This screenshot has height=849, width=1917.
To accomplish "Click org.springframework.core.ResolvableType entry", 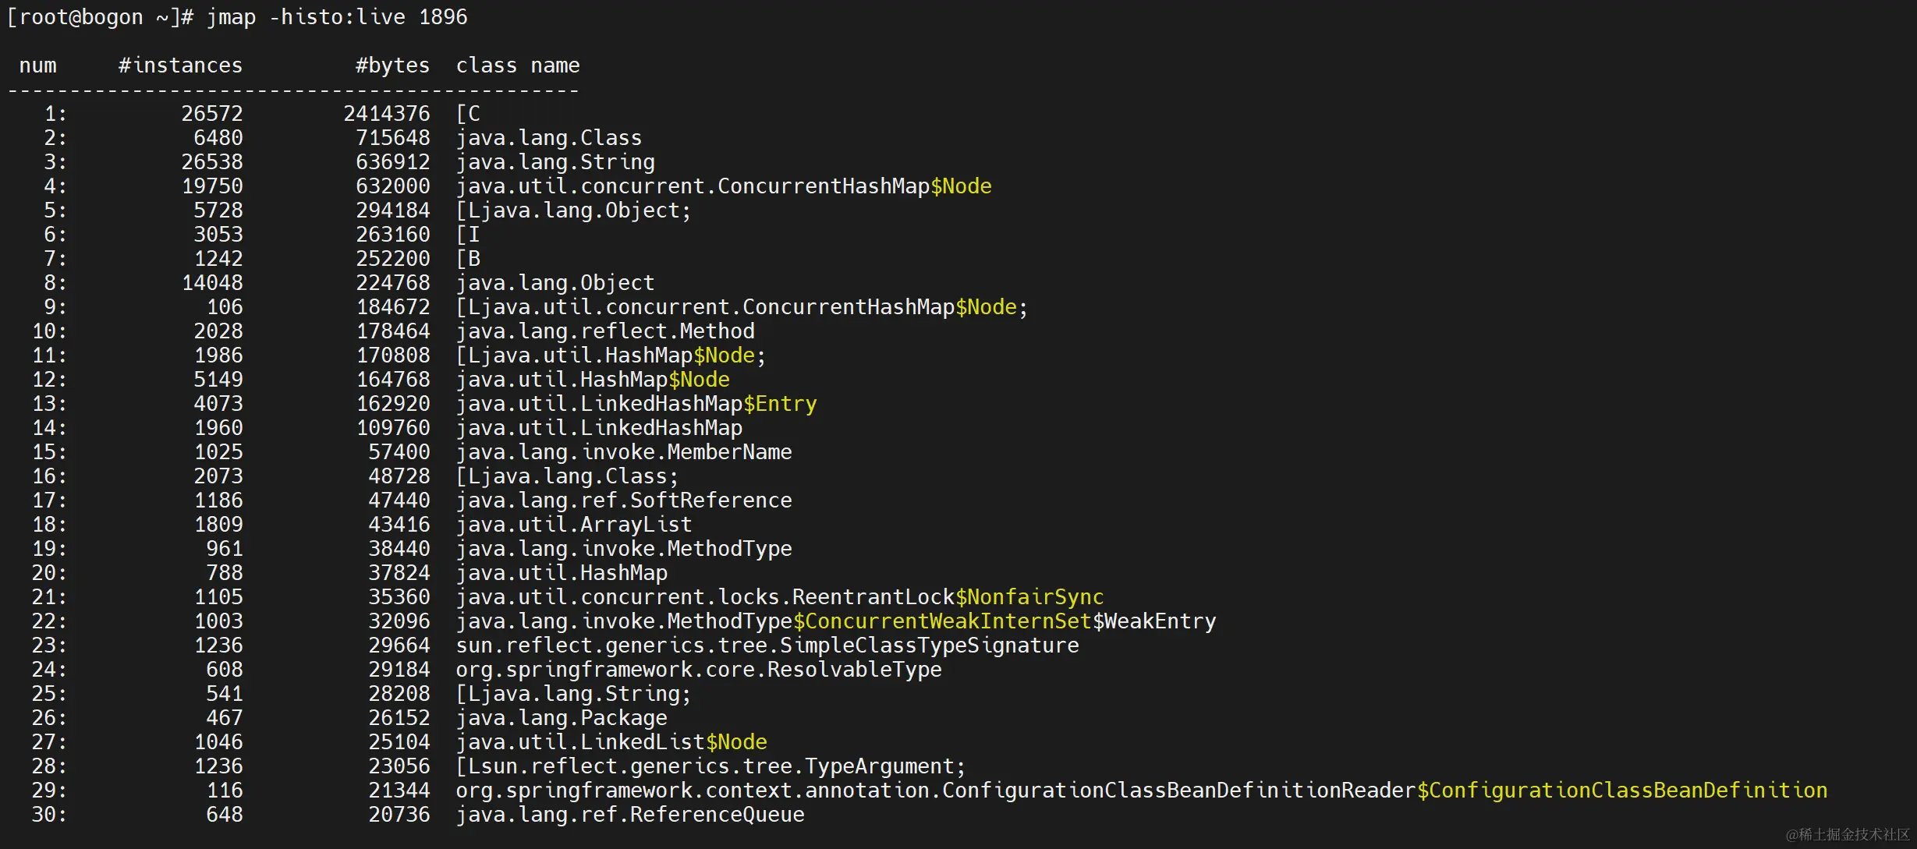I will (x=698, y=670).
